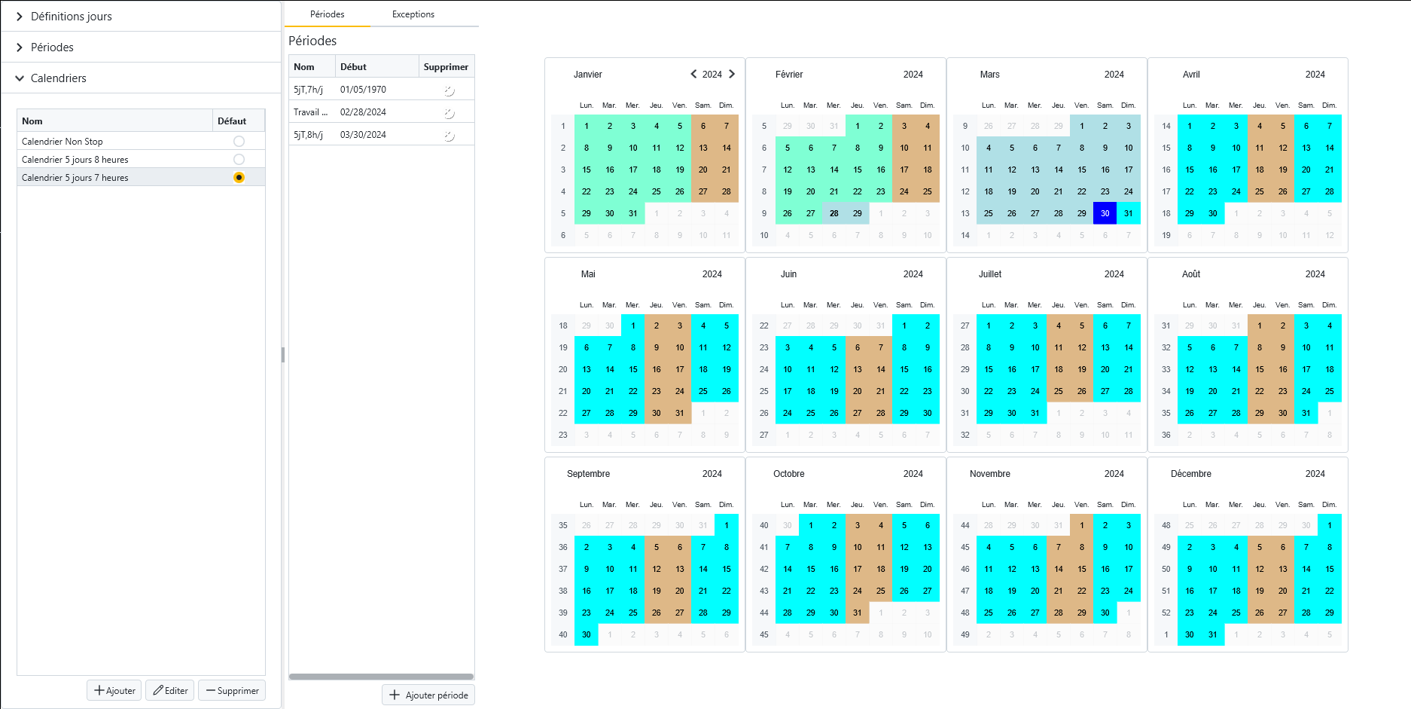This screenshot has width=1411, height=709.
Task: Click Ajouter période button
Action: click(428, 695)
